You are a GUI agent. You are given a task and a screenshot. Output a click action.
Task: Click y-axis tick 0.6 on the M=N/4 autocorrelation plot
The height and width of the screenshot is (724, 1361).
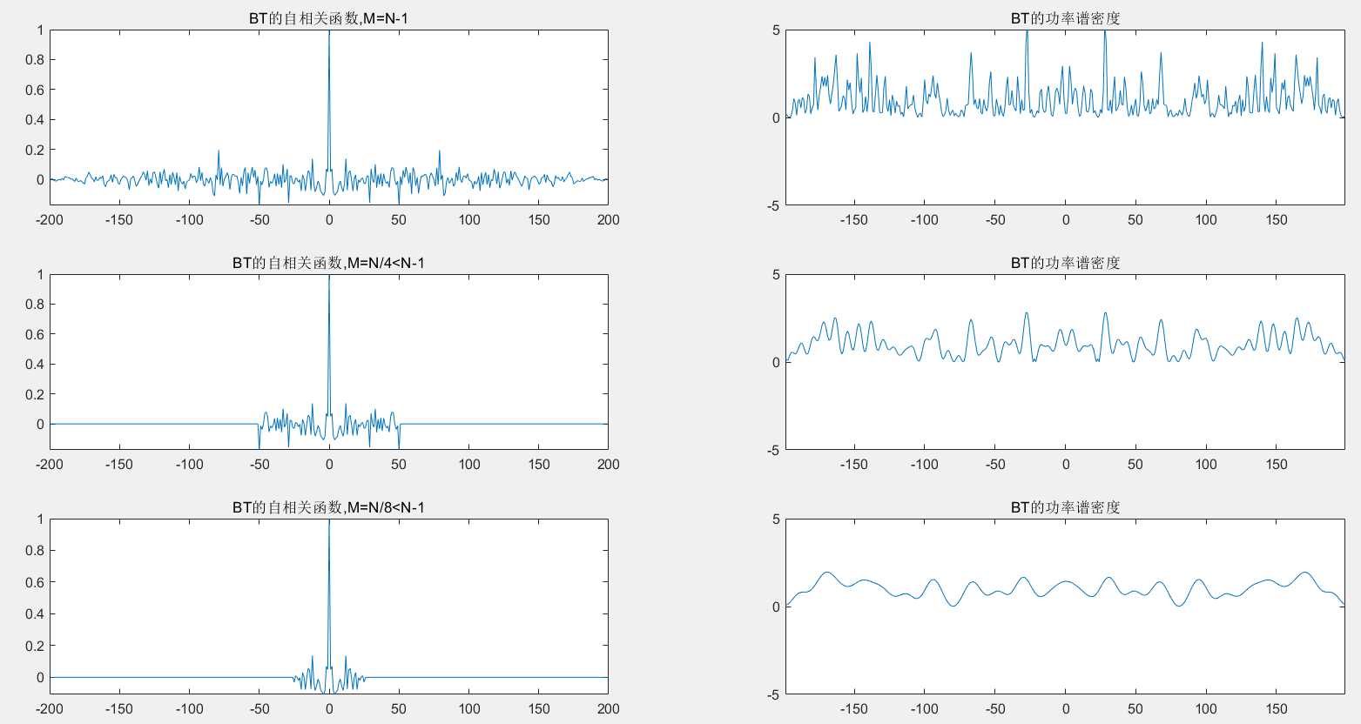[x=35, y=334]
